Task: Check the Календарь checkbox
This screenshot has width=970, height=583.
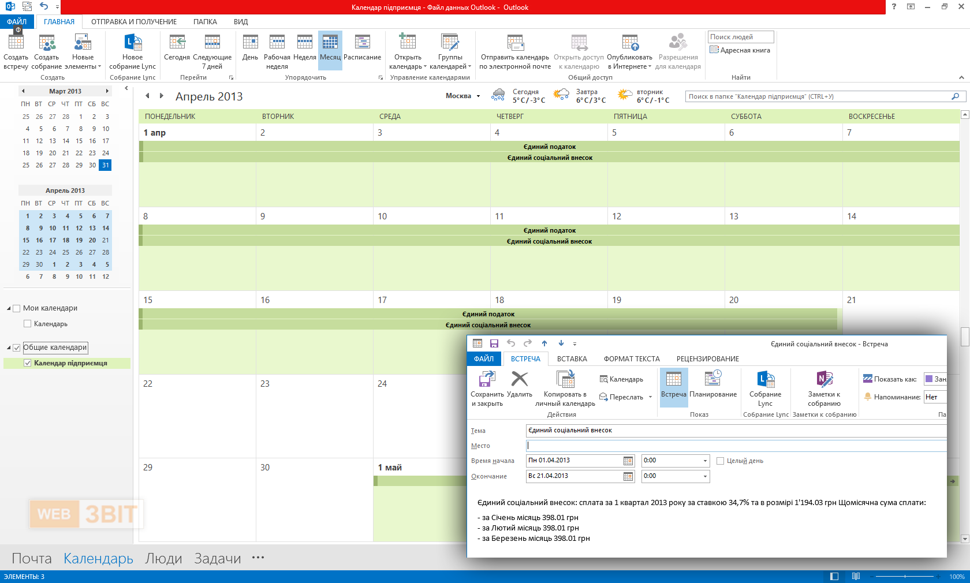Action: pyautogui.click(x=27, y=324)
